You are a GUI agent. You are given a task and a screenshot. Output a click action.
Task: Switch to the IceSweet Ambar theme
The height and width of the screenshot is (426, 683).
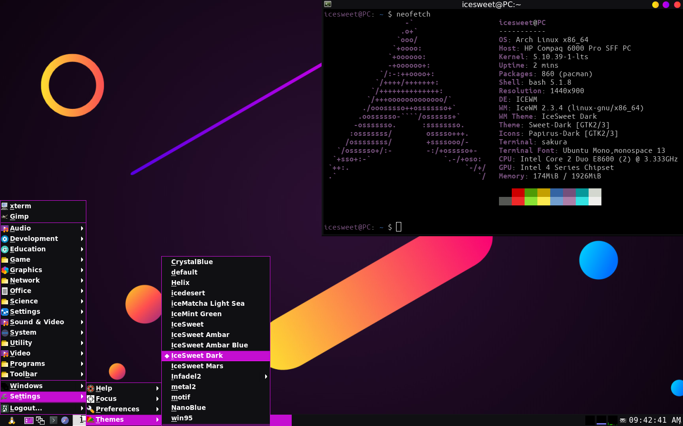pyautogui.click(x=216, y=335)
